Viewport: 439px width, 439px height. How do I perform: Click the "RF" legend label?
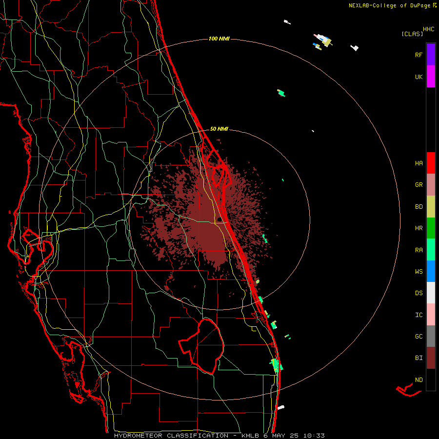[x=419, y=55]
